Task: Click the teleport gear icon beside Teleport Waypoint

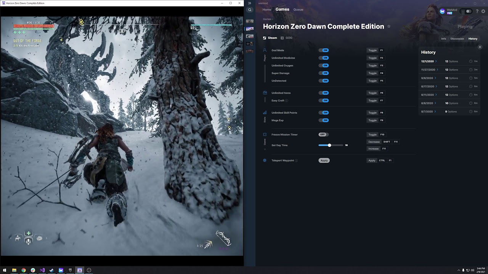Action: click(x=265, y=161)
